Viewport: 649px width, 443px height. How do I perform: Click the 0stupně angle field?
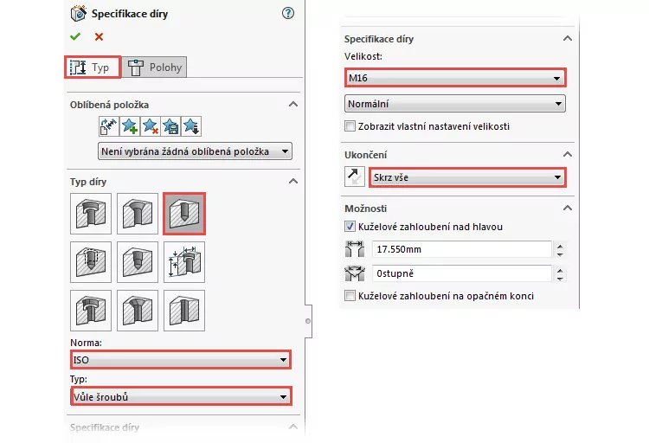point(461,273)
